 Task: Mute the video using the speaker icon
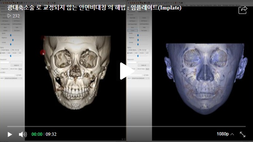23,134
